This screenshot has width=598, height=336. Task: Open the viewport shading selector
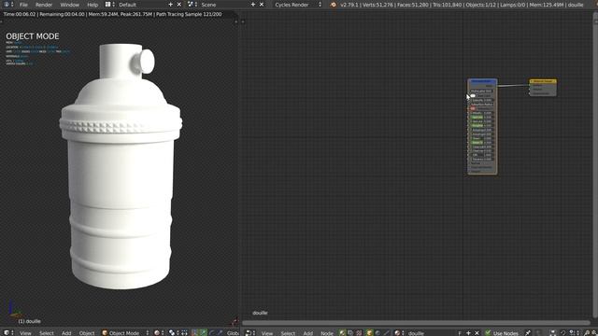coord(159,333)
